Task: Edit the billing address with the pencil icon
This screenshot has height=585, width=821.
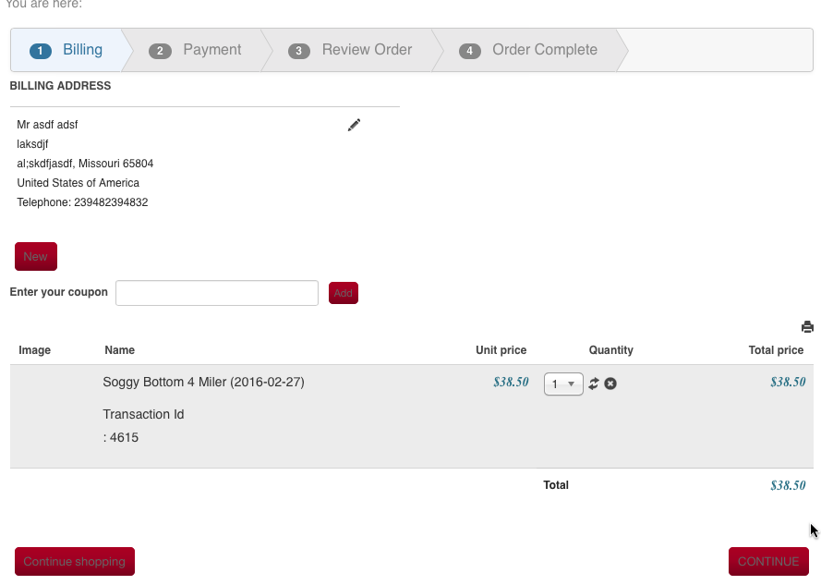Action: [354, 125]
